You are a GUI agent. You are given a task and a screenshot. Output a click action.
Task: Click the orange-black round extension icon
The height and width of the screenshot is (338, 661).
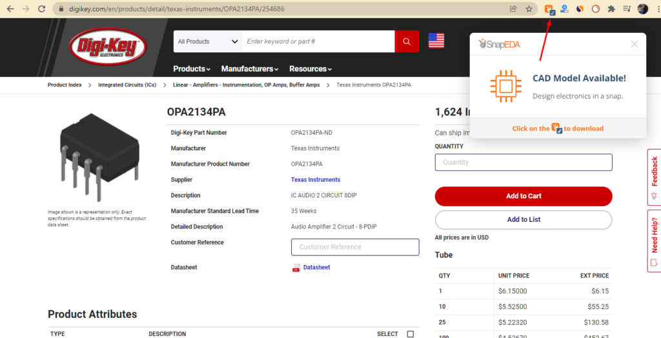pos(580,9)
